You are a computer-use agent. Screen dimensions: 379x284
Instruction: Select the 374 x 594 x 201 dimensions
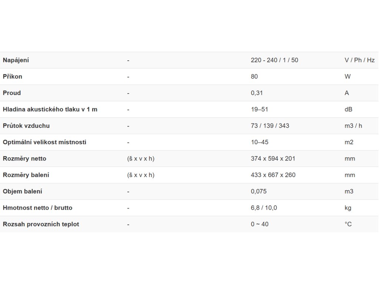point(273,159)
